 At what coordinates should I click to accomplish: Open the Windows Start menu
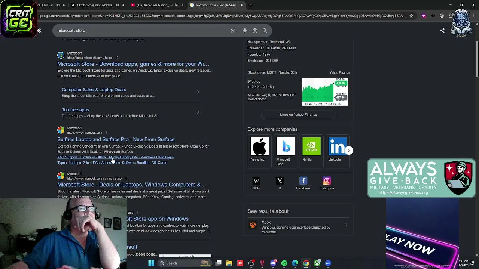tap(151, 263)
